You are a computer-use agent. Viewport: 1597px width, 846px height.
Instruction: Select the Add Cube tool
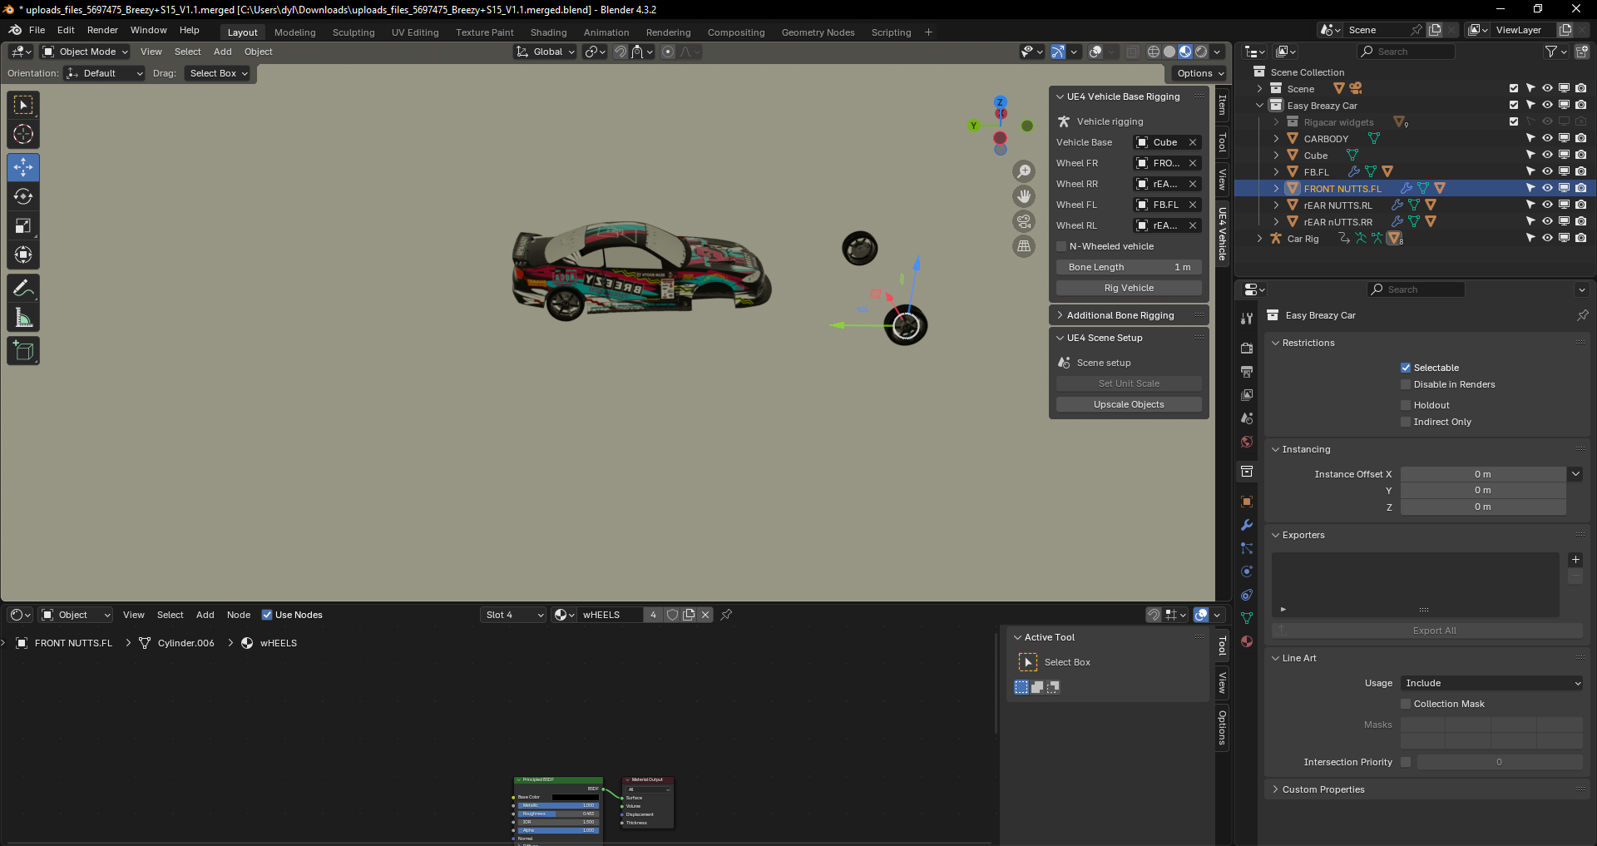click(x=23, y=351)
